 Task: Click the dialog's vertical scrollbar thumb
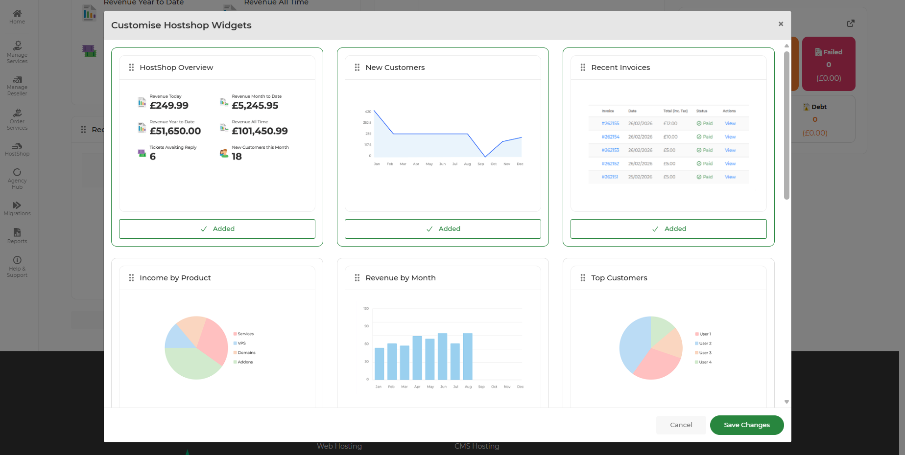[786, 125]
